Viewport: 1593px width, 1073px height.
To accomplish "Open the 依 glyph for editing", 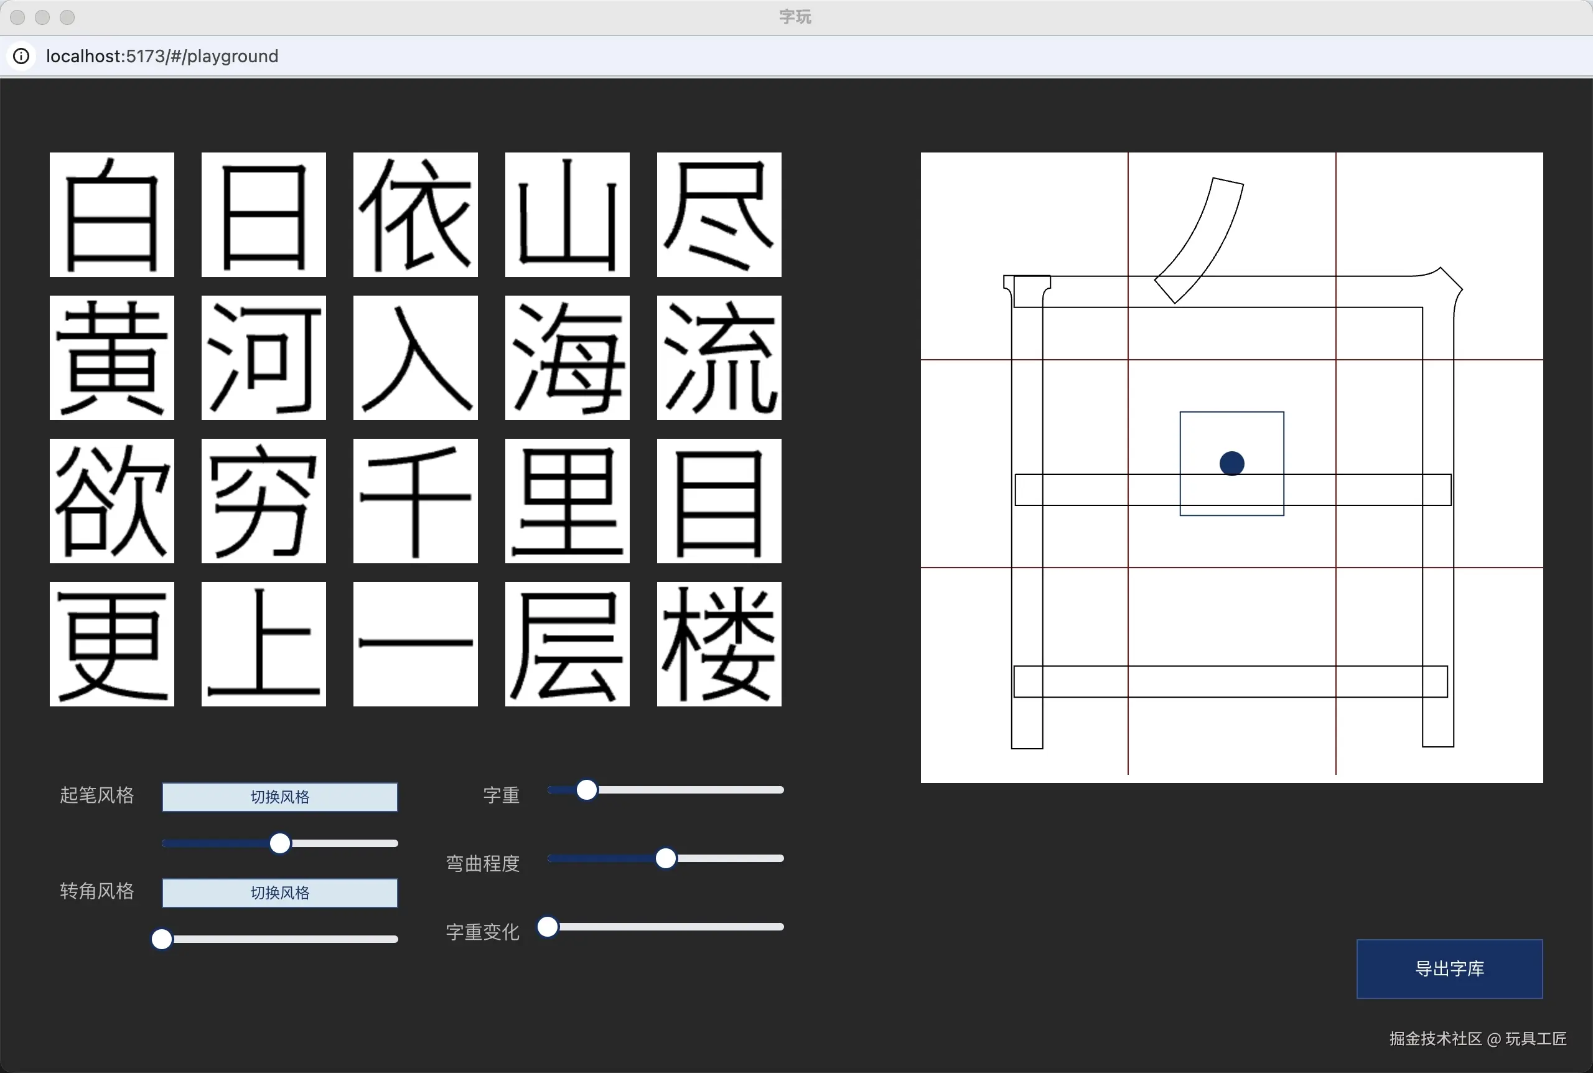I will [x=414, y=214].
